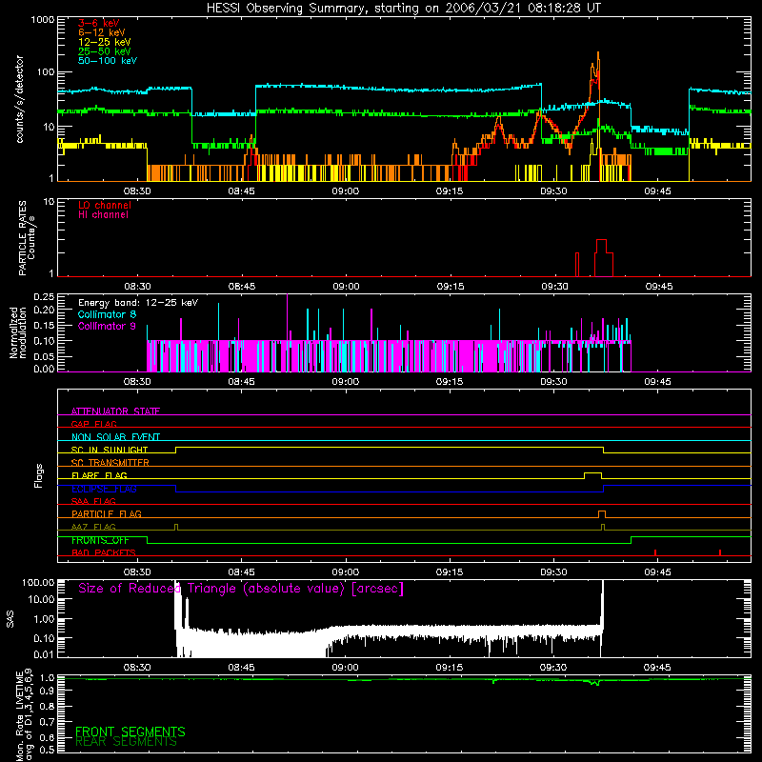Image resolution: width=762 pixels, height=762 pixels.
Task: Click the '09:45' time label under Flags panel
Action: pyautogui.click(x=657, y=572)
